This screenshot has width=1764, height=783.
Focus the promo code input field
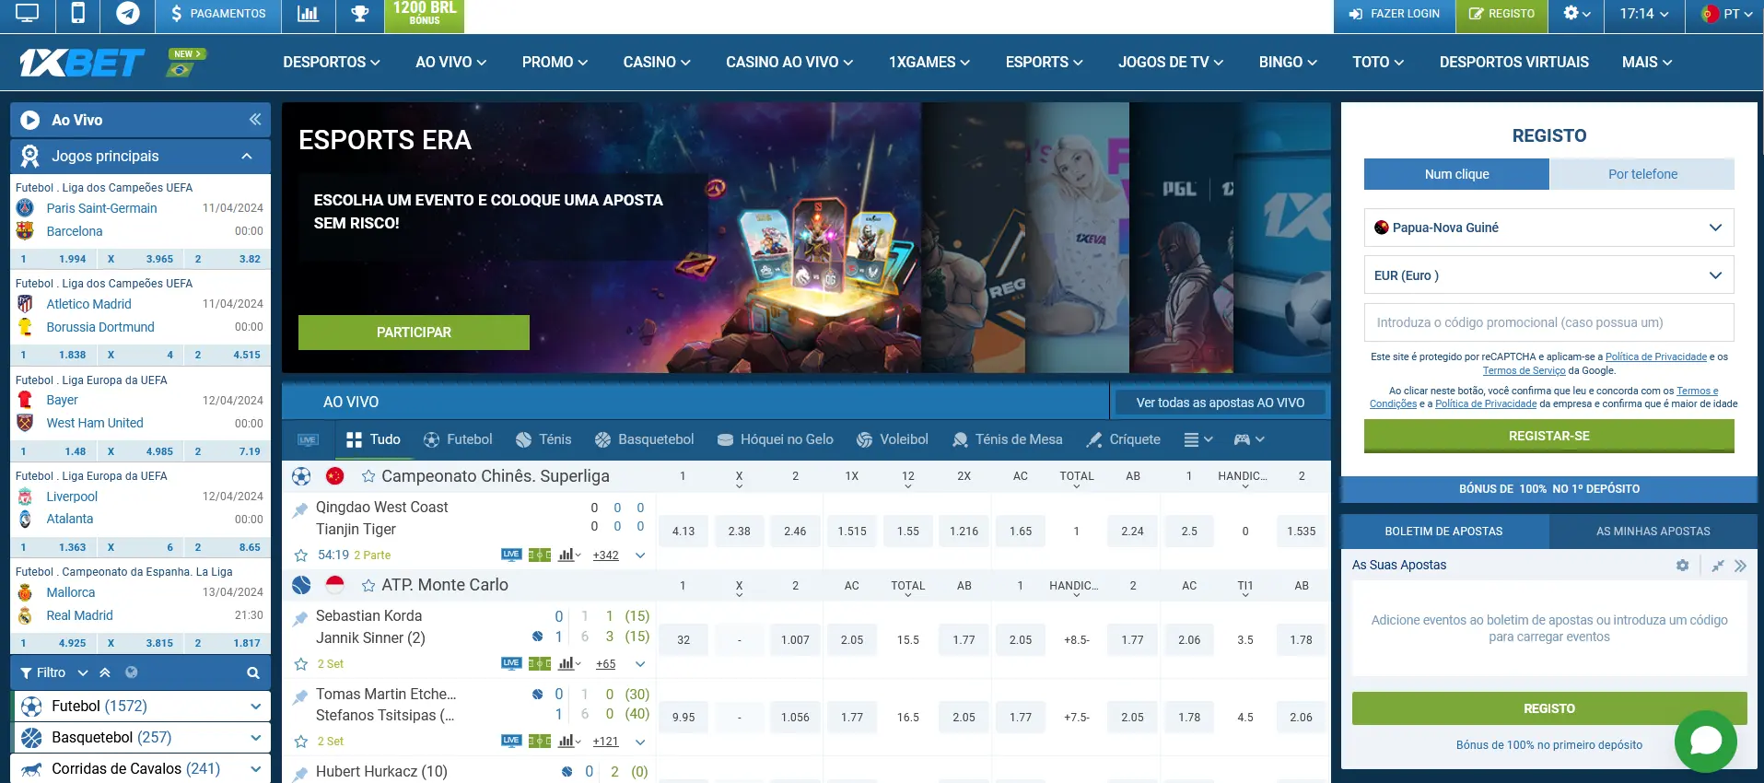coord(1548,323)
